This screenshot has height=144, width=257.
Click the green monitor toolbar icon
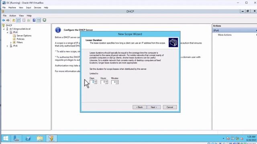click(x=45, y=20)
